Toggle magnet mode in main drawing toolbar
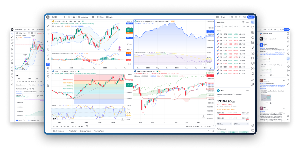Image resolution: width=300 pixels, height=148 pixels. tap(48, 64)
